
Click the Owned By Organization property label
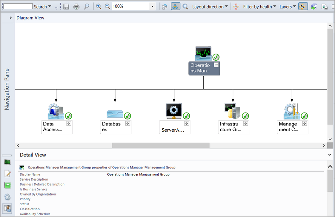coord(38,194)
